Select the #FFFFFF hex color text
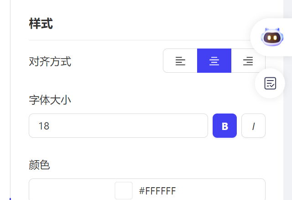Viewport: 292px width, 200px height. (x=157, y=191)
